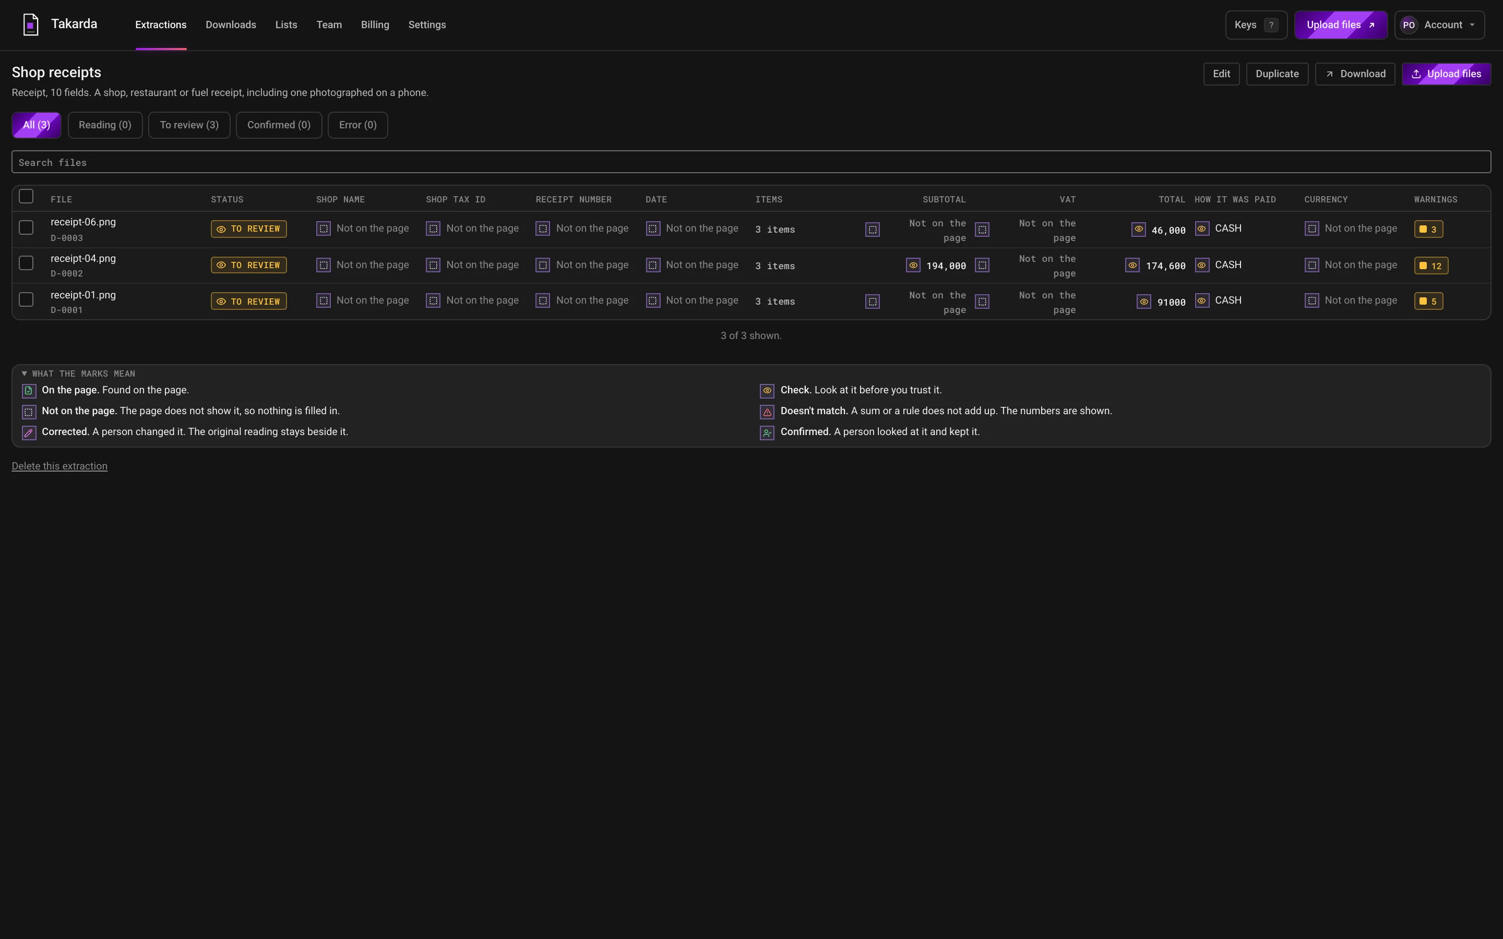
Task: Open the Download options button
Action: click(1355, 74)
